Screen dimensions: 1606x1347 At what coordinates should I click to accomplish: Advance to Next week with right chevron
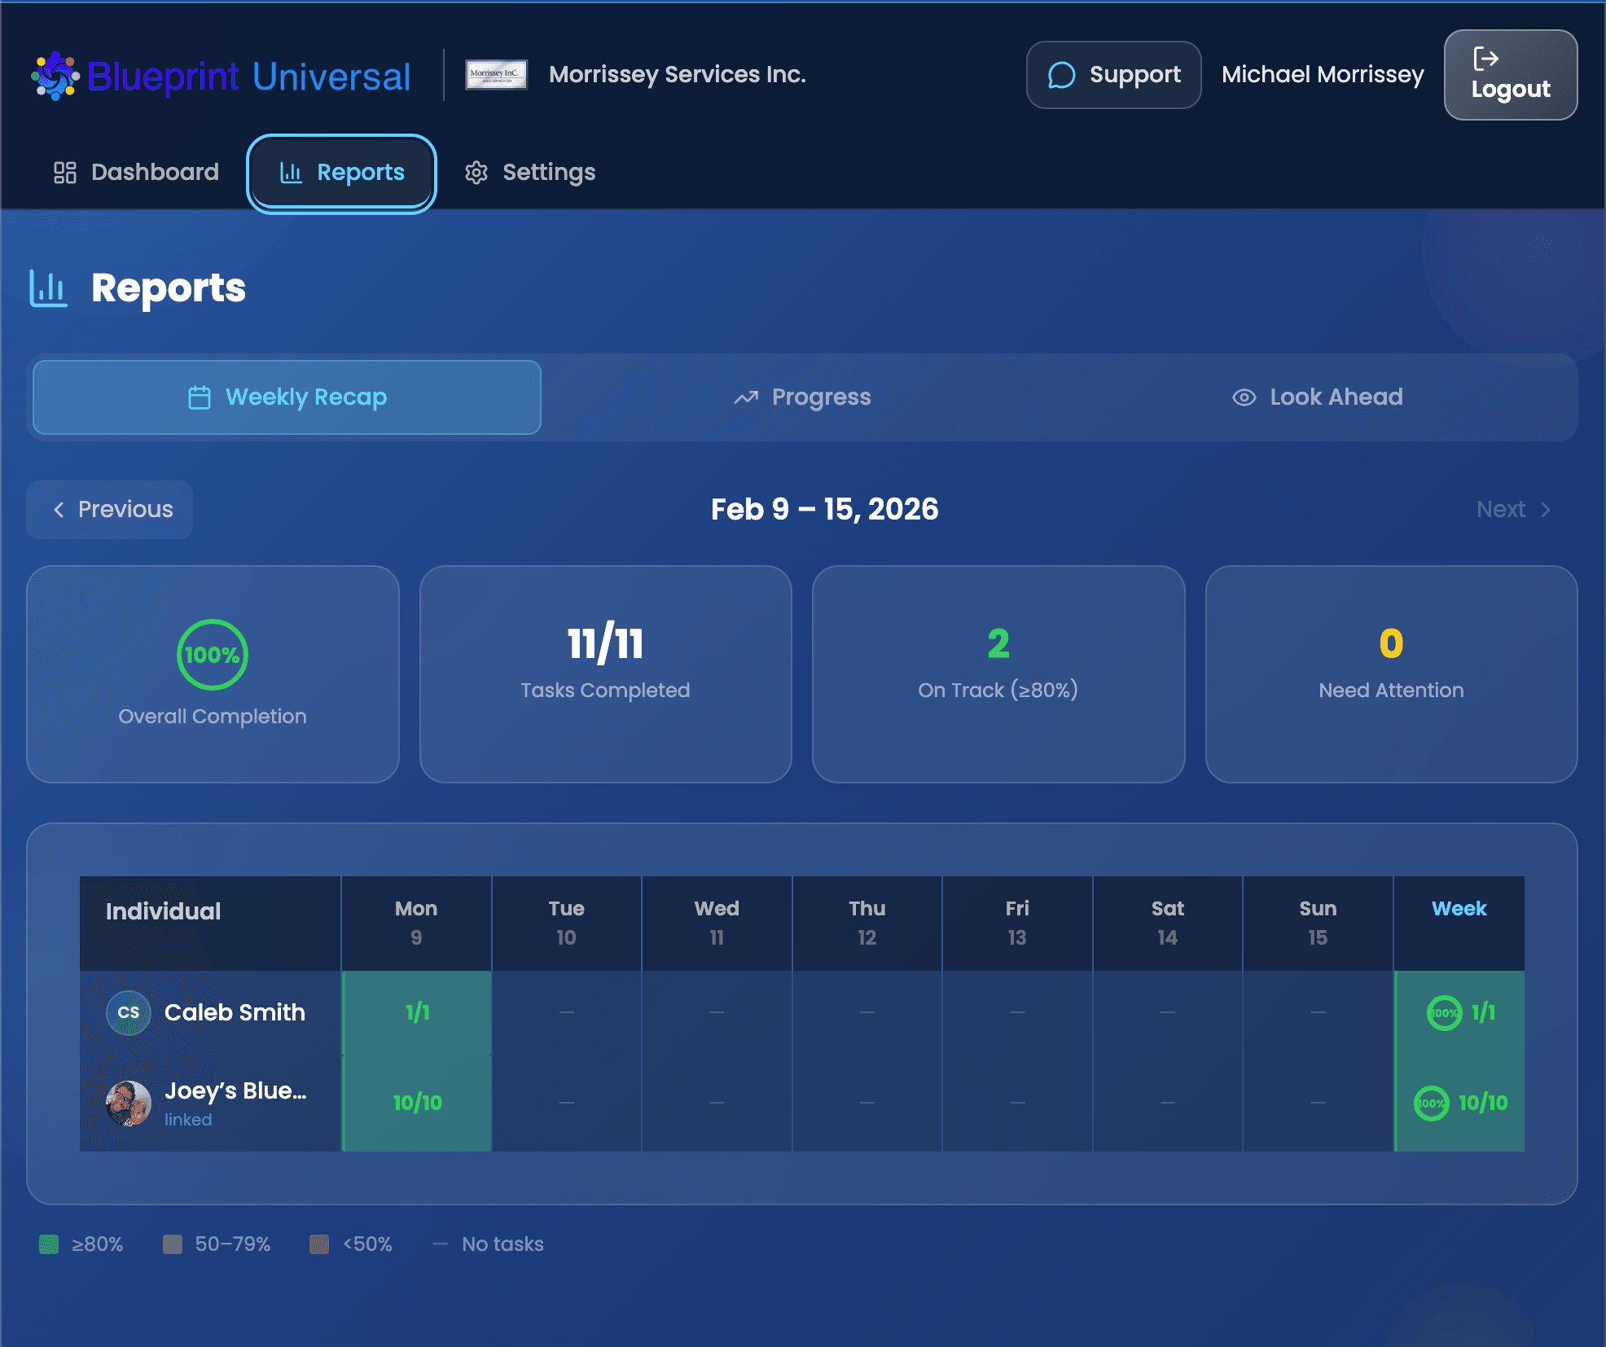(x=1545, y=510)
